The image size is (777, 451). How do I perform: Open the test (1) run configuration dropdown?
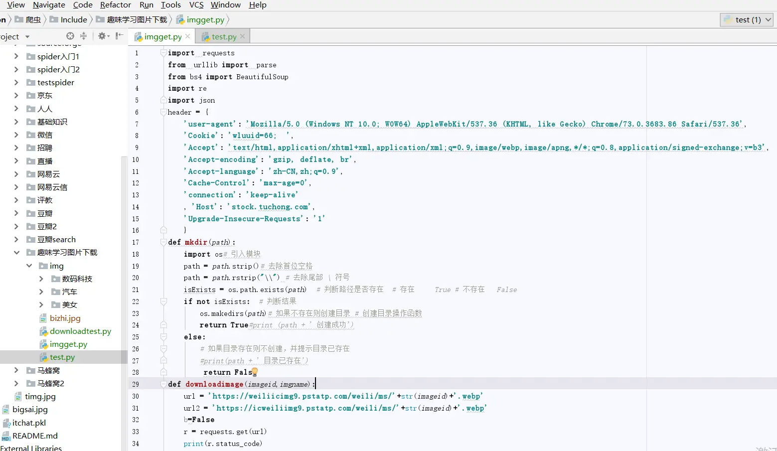pos(746,19)
